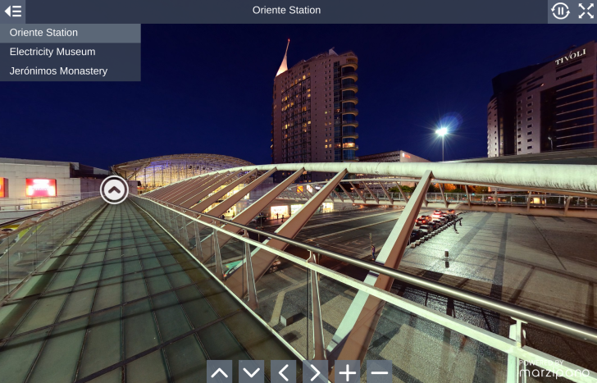Pan the view right with the right-arrow control
597x383 pixels.
(315, 372)
